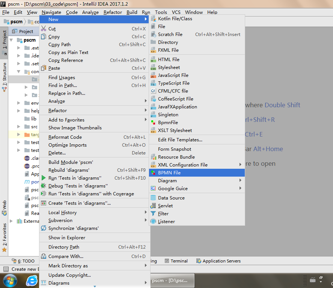This screenshot has height=288, width=333.
Task: Expand the External Libraries node
Action: pyautogui.click(x=11, y=221)
